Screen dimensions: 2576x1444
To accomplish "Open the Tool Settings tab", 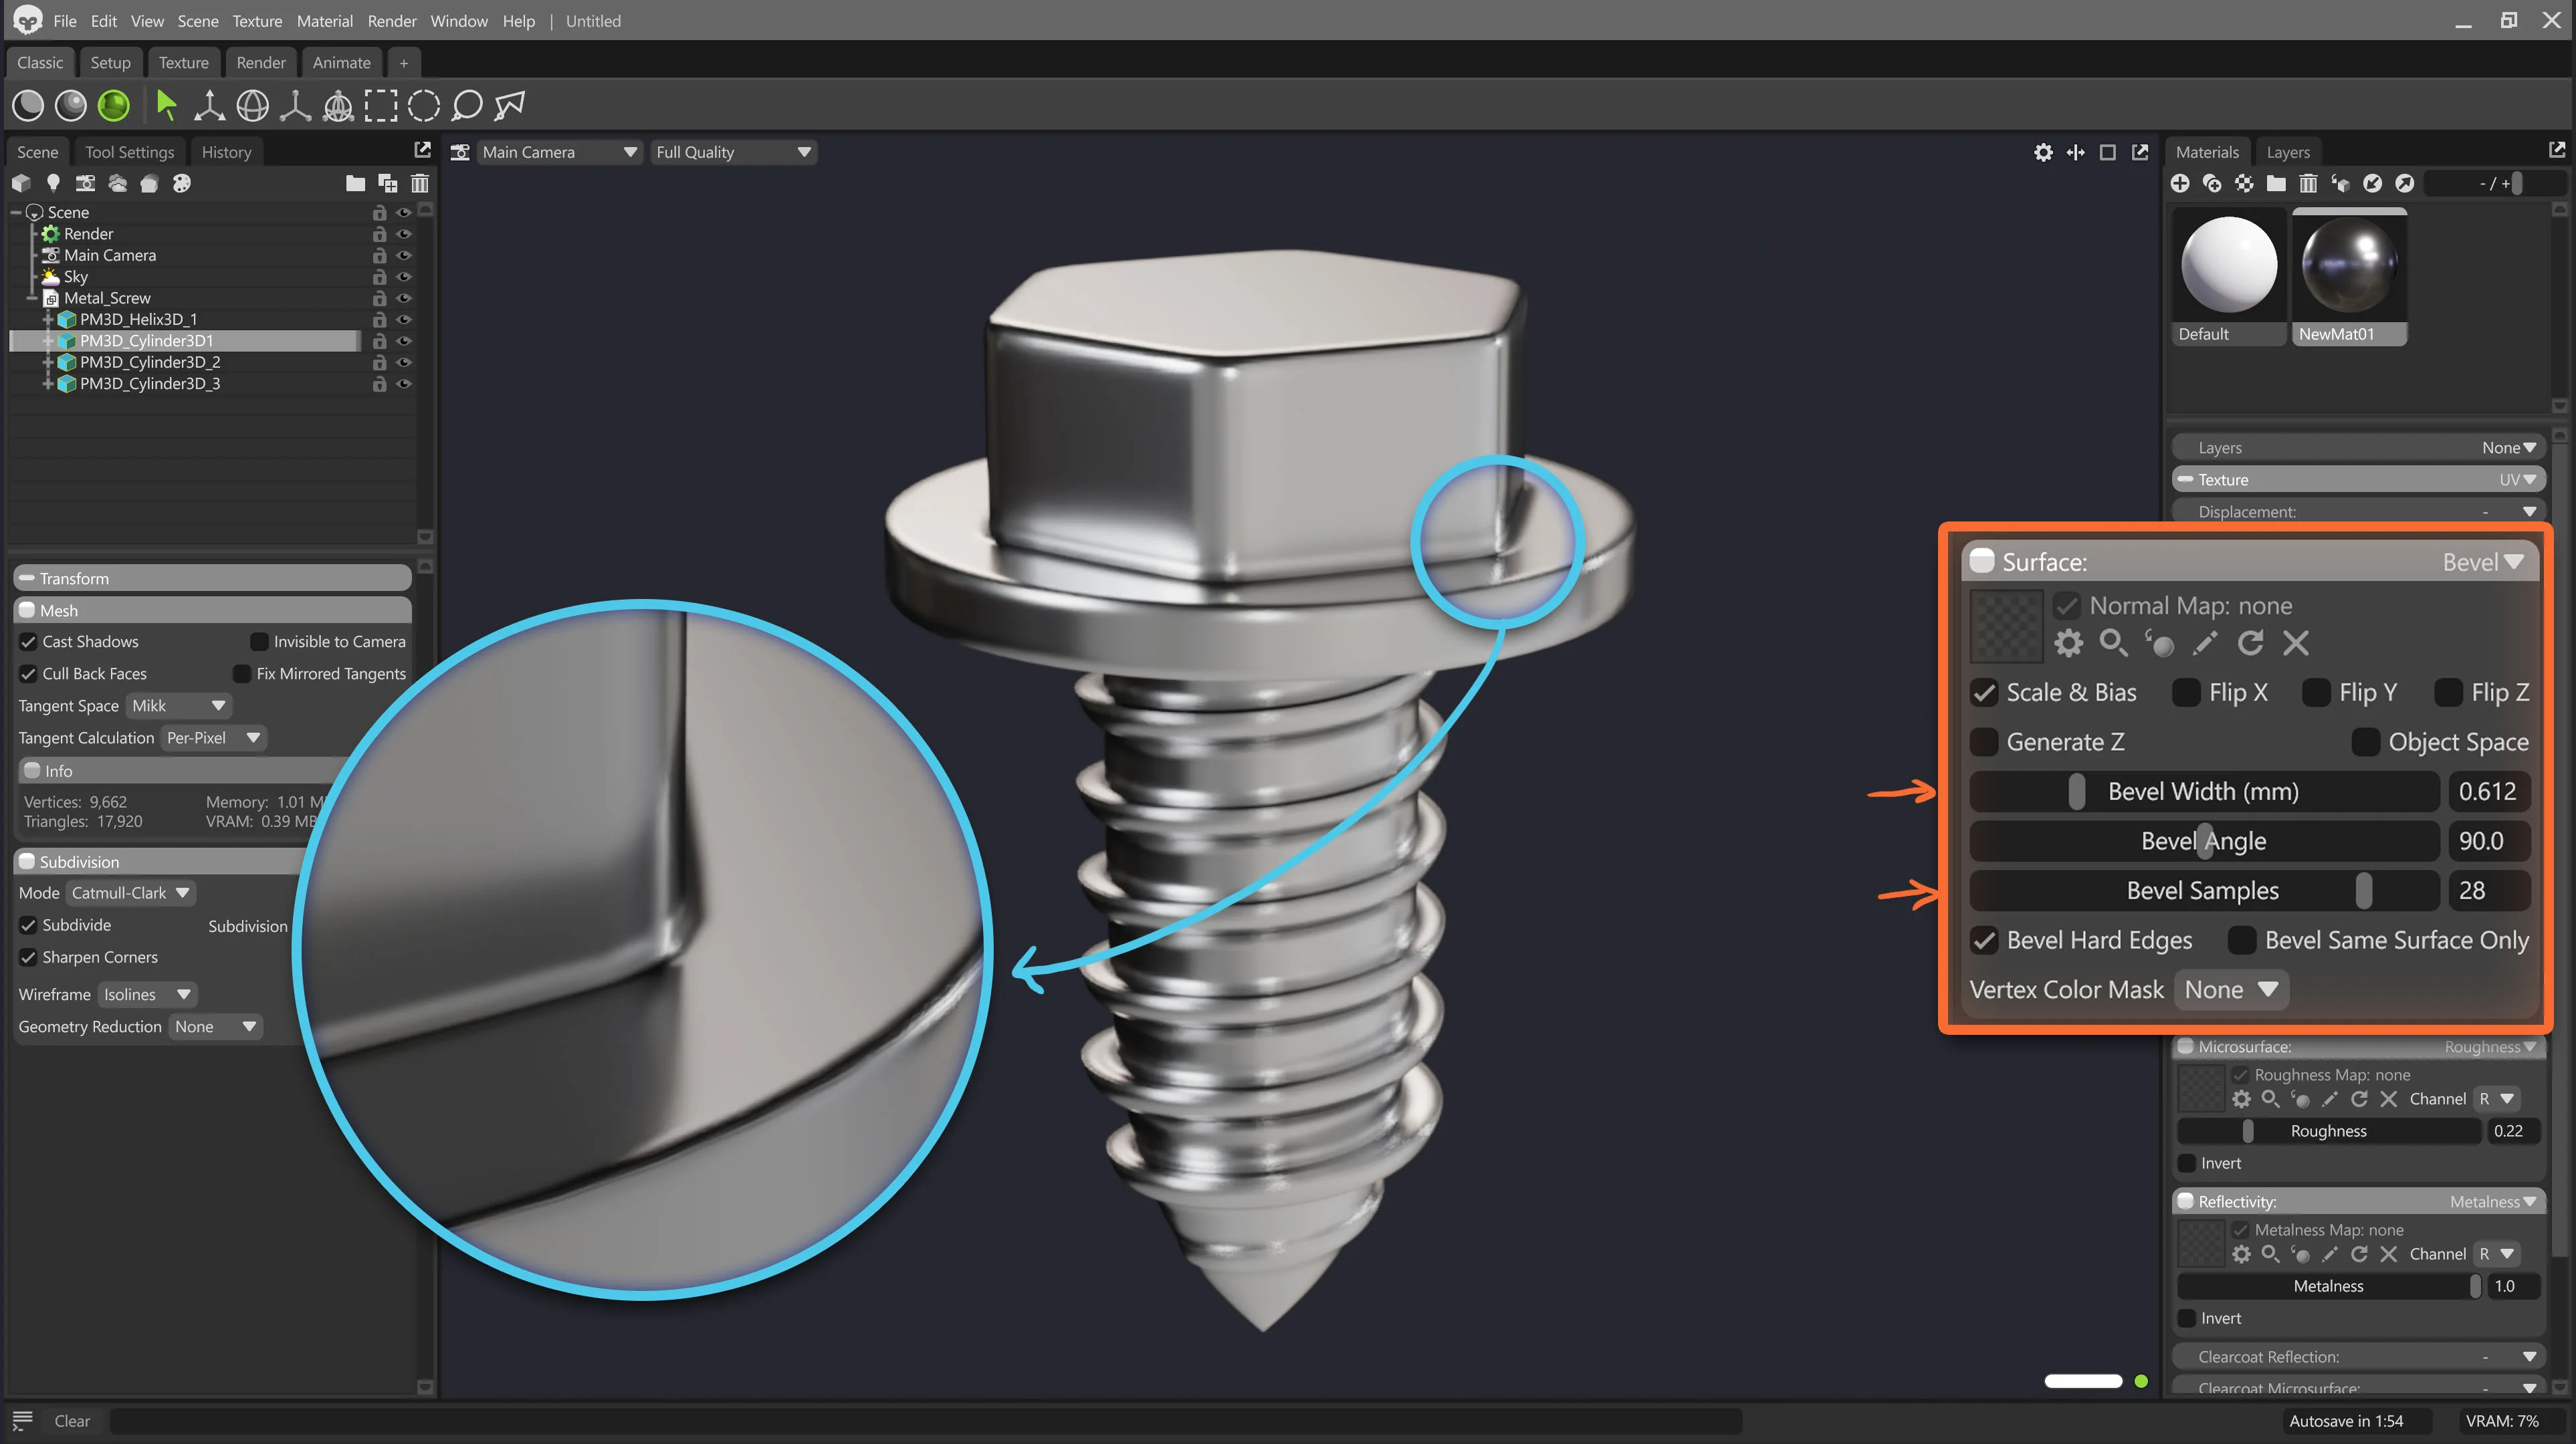I will tap(129, 152).
